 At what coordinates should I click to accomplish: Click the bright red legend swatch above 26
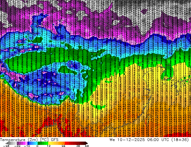66,143
